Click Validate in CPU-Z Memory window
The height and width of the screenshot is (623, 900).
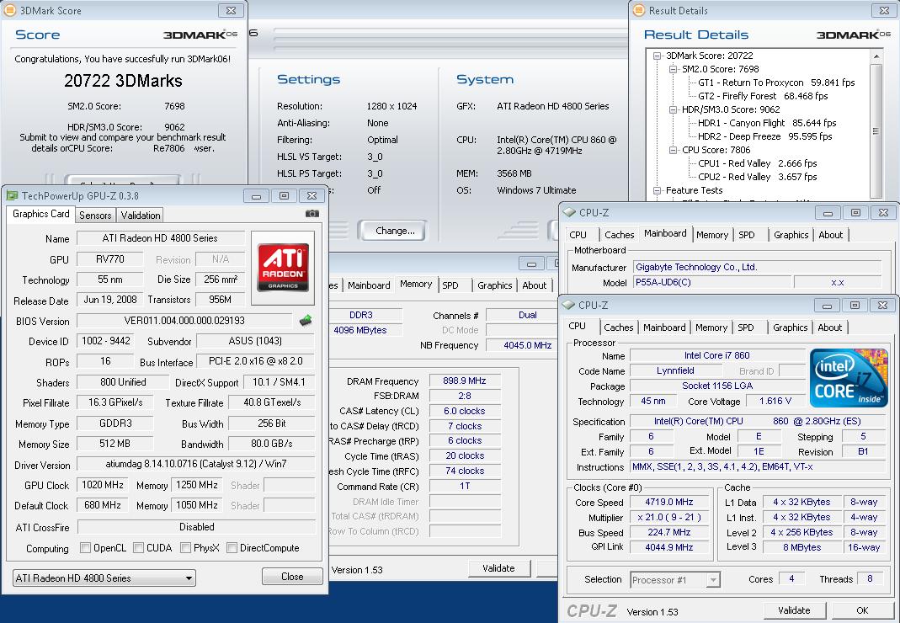coord(498,568)
